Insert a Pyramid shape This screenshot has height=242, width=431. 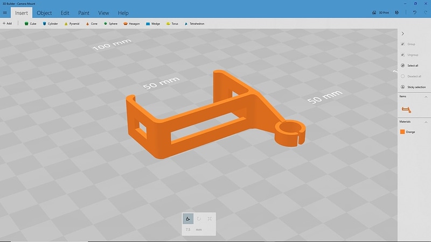tap(72, 24)
